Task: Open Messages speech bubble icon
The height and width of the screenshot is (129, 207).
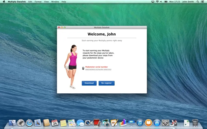Action: [80, 123]
